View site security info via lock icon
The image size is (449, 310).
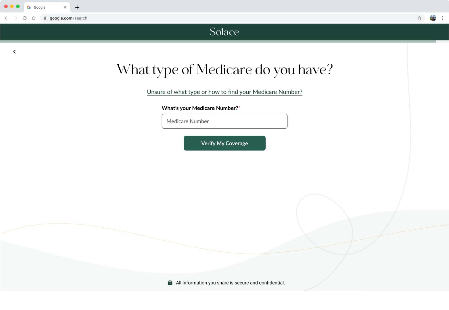pos(45,18)
